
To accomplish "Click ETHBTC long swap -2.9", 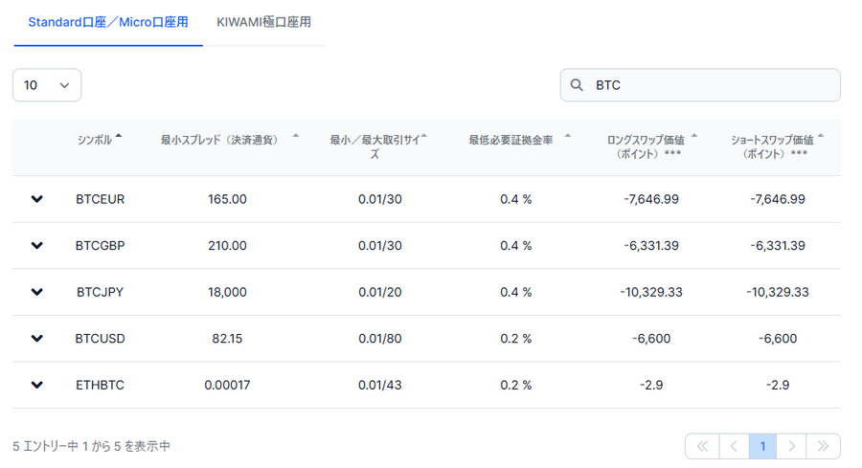I will click(x=651, y=385).
